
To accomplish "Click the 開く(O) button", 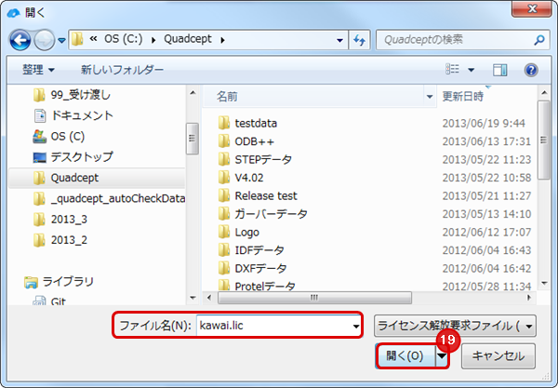I will coord(405,355).
